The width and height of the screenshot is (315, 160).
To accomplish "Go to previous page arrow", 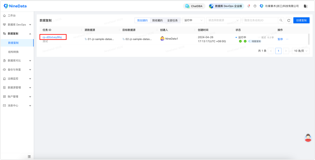I will click(x=271, y=51).
